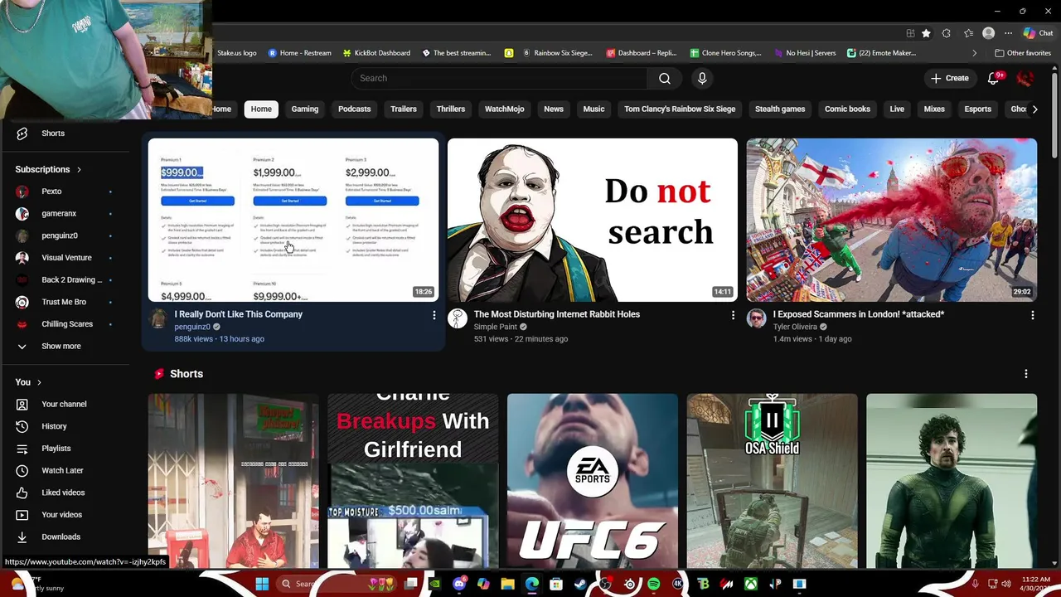Click the split screen icon in address bar
Image resolution: width=1061 pixels, height=597 pixels.
coord(910,33)
